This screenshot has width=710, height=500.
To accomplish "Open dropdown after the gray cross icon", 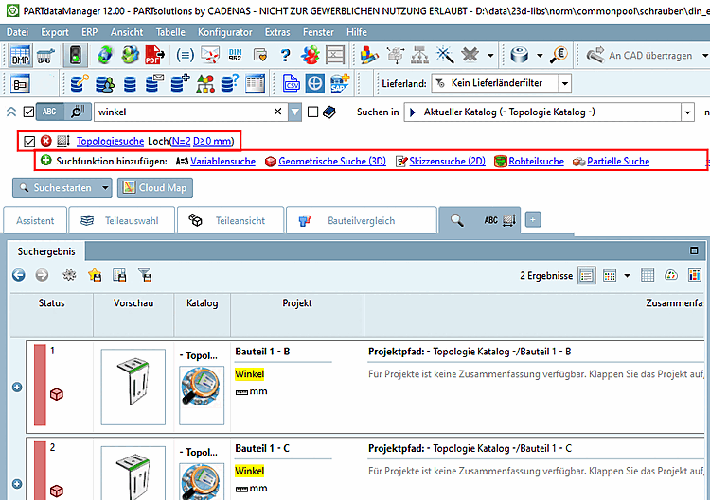I will [490, 56].
